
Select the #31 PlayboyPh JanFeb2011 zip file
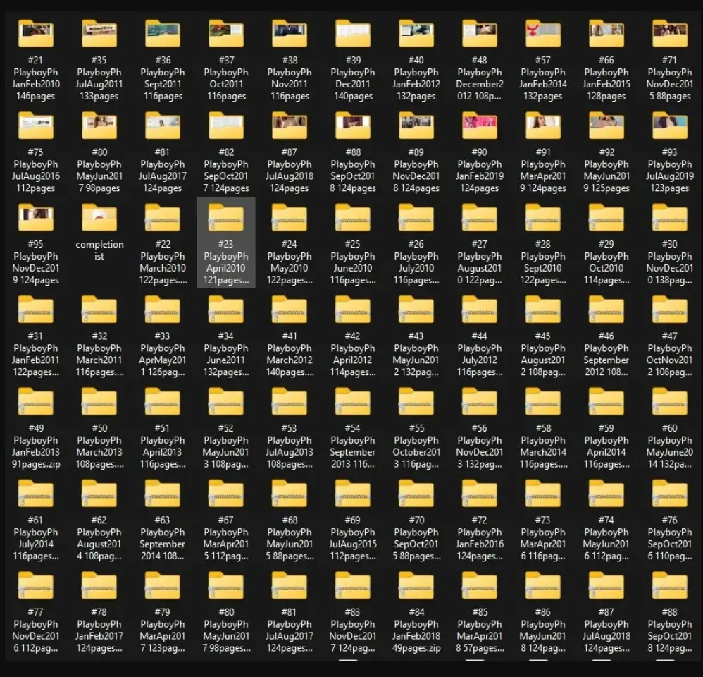coord(35,310)
